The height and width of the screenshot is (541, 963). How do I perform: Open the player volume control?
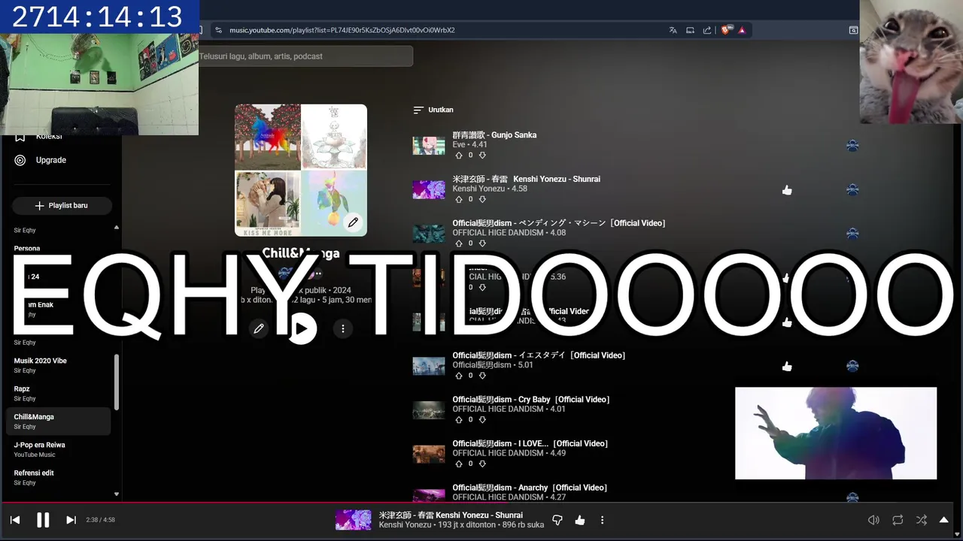tap(873, 520)
